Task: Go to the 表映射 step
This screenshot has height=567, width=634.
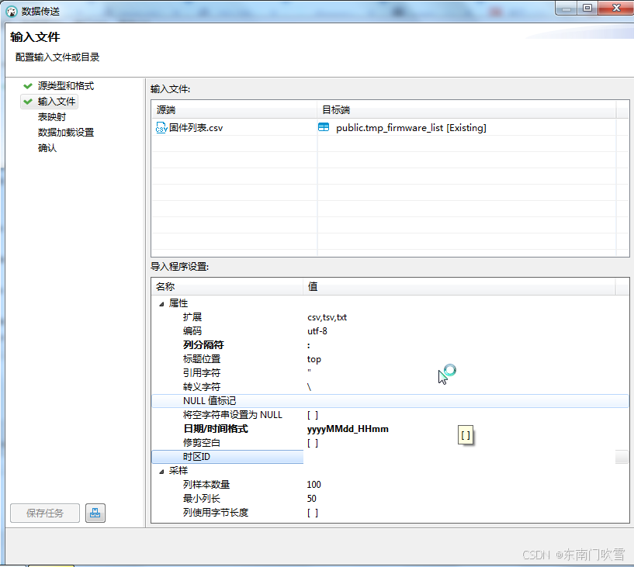Action: coord(51,117)
